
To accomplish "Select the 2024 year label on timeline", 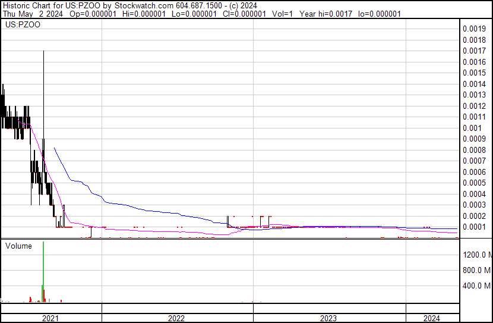I will (x=432, y=318).
